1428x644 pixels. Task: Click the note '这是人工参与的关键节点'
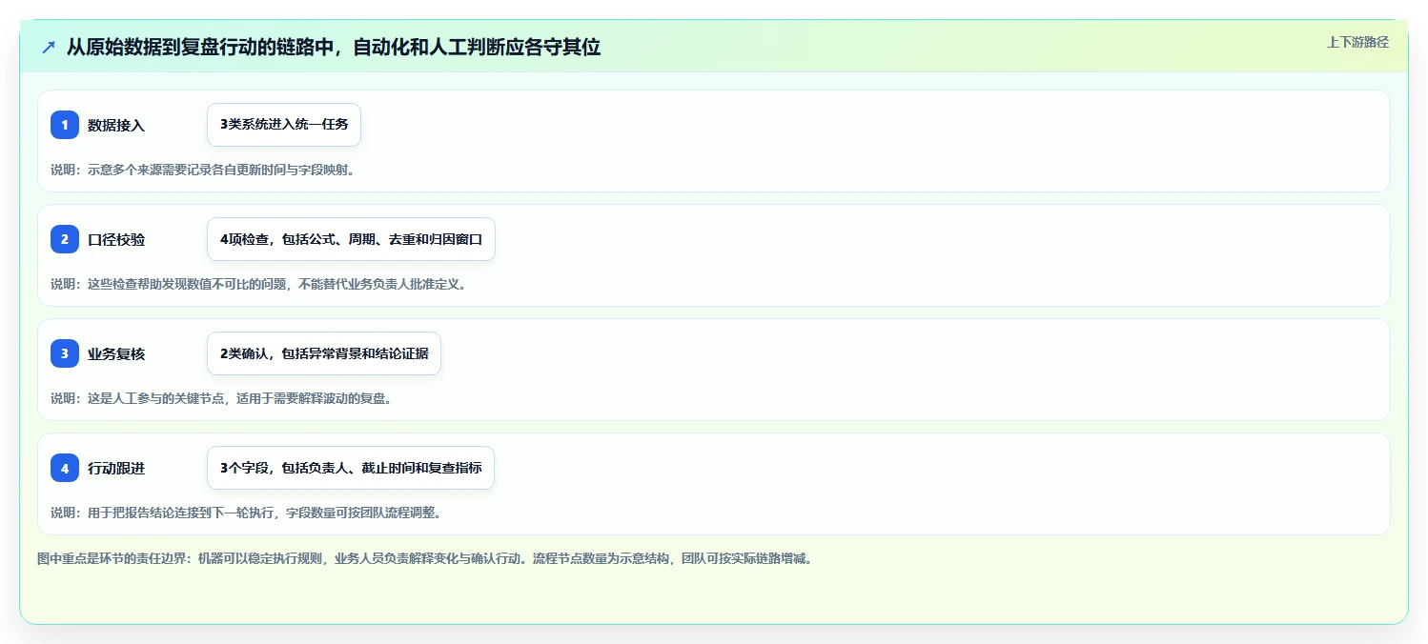[221, 398]
